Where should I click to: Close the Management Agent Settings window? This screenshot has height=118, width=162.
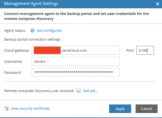[158, 4]
